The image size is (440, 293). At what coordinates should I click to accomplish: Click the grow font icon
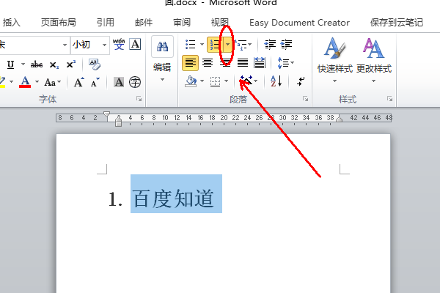coord(79,82)
